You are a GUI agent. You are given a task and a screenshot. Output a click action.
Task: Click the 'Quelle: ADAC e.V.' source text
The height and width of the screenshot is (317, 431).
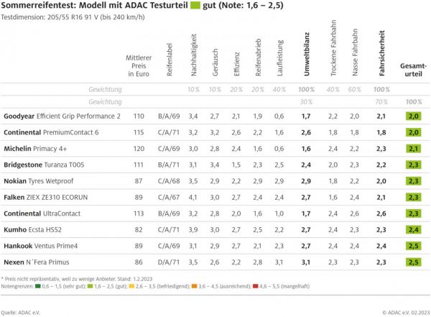20,312
